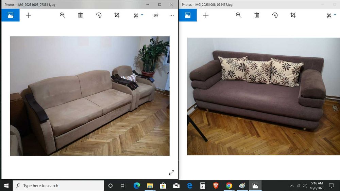The height and width of the screenshot is (191, 340).
Task: Click the taskbar search box
Action: point(58,186)
